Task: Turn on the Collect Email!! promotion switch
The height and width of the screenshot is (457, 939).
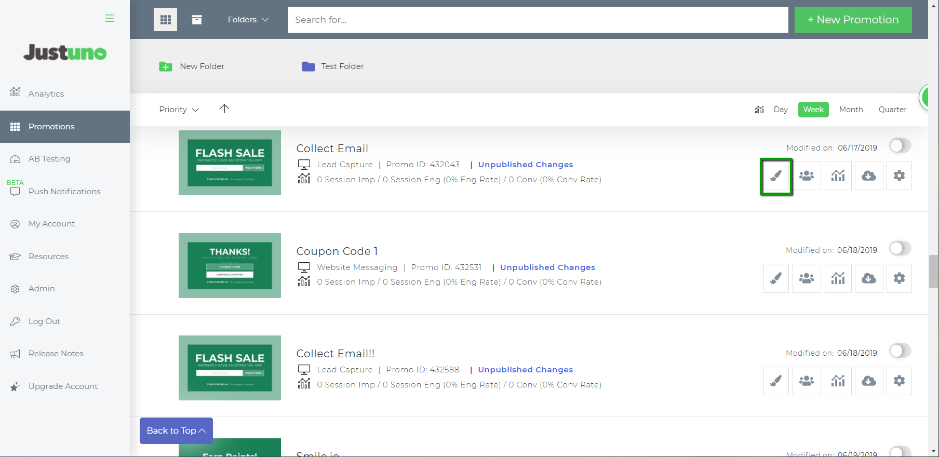Action: (900, 351)
